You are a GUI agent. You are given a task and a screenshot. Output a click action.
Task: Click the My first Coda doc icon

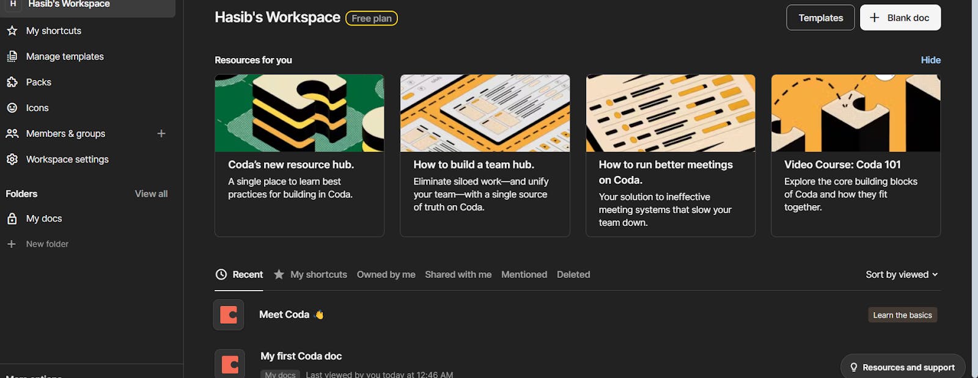(x=230, y=364)
